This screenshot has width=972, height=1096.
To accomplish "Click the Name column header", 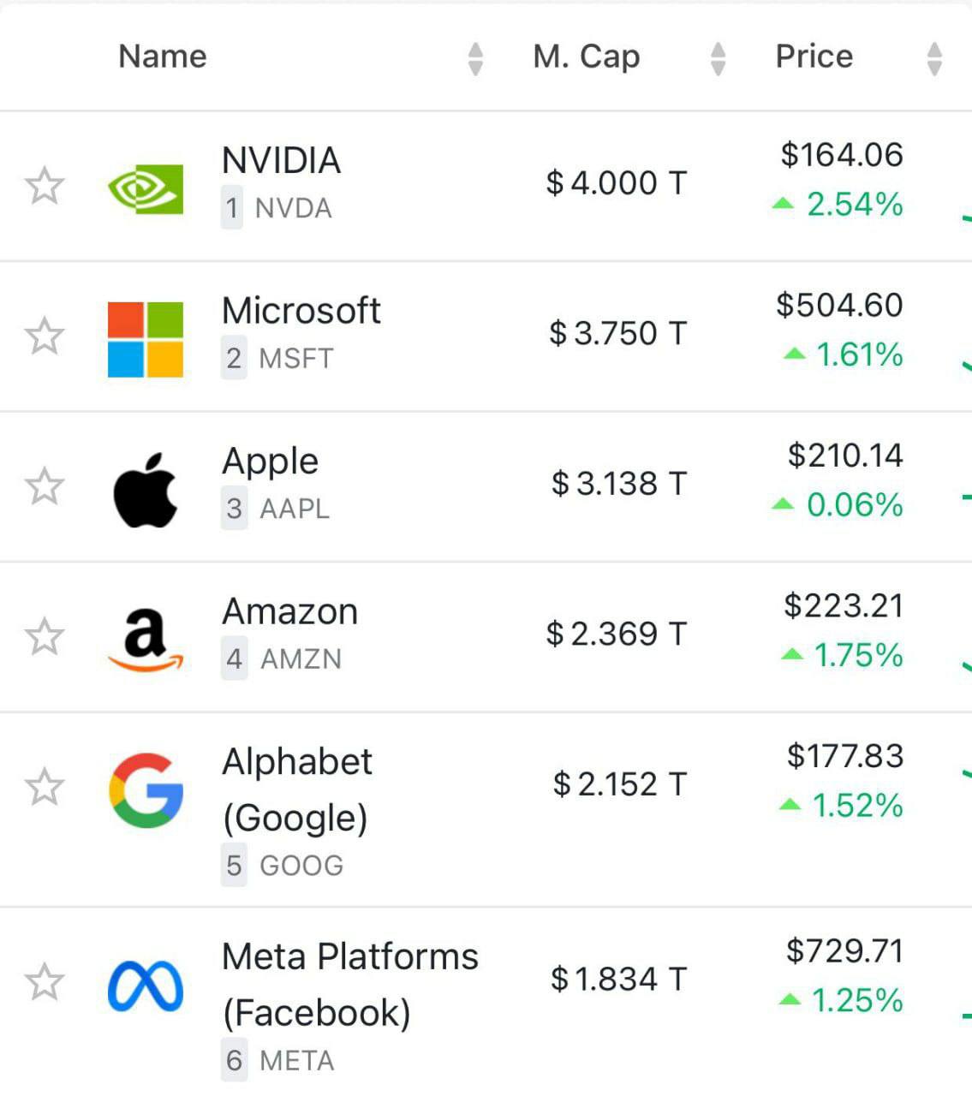I will click(163, 57).
